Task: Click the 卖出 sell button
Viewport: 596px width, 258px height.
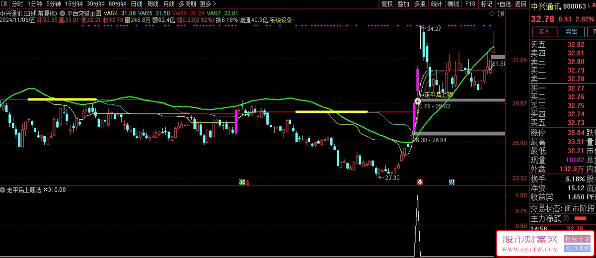Action: click(x=572, y=31)
